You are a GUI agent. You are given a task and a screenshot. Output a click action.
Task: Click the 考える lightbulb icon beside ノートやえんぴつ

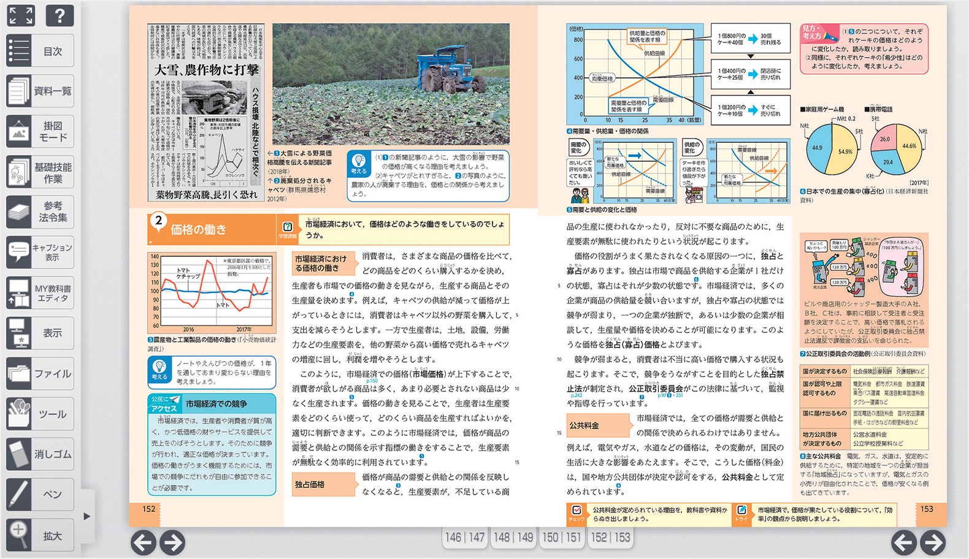[159, 370]
